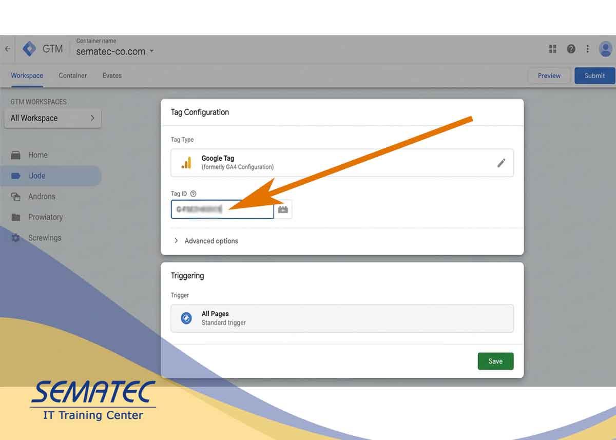
Task: Open the Google apps grid icon
Action: tap(553, 49)
